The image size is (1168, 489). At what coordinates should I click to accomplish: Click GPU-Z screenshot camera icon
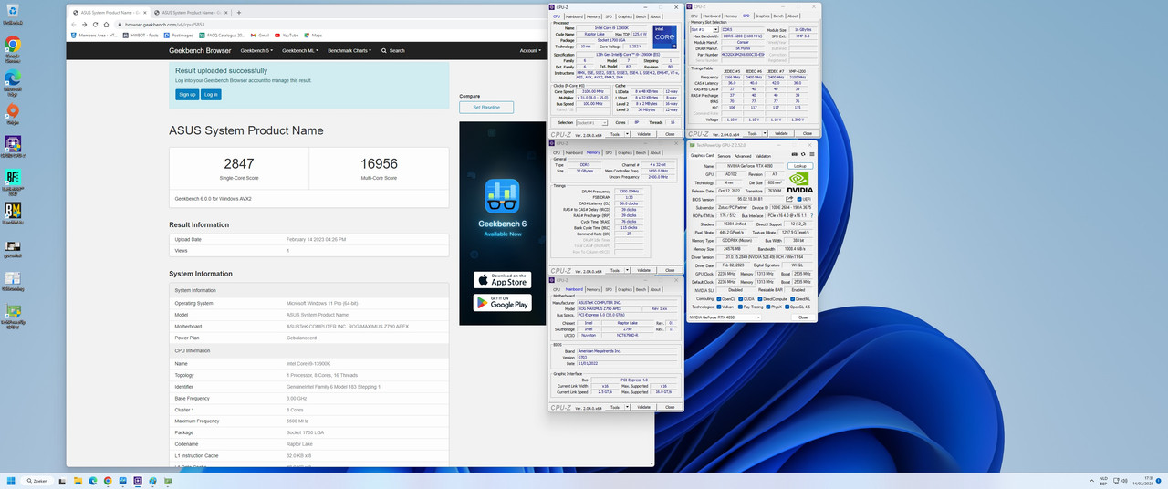[x=794, y=153]
